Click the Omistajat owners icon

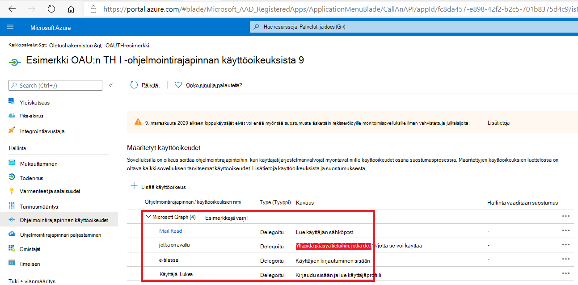12,248
